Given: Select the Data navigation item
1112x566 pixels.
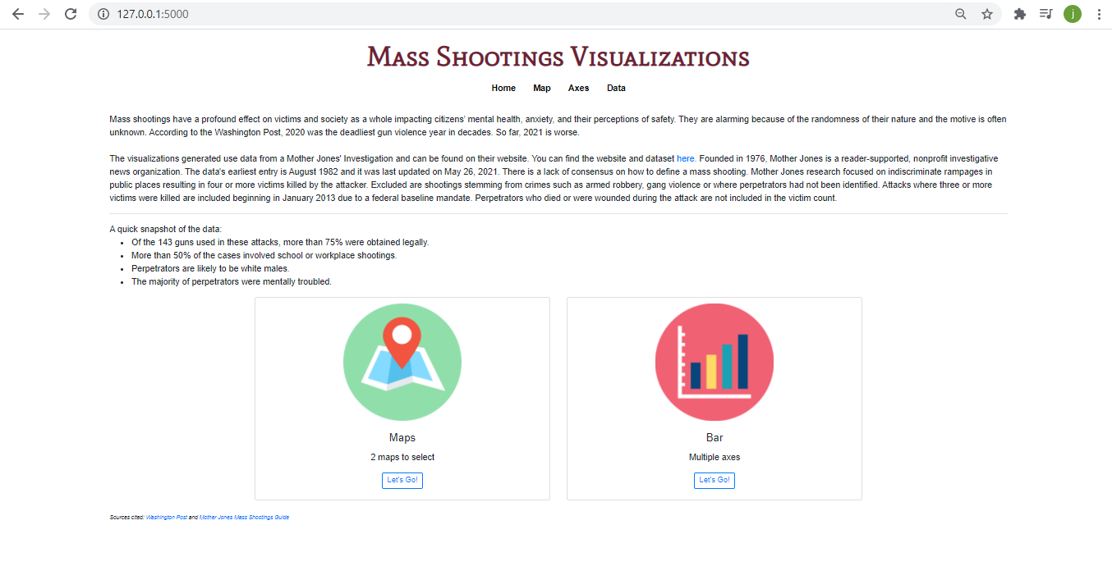Looking at the screenshot, I should coord(615,88).
